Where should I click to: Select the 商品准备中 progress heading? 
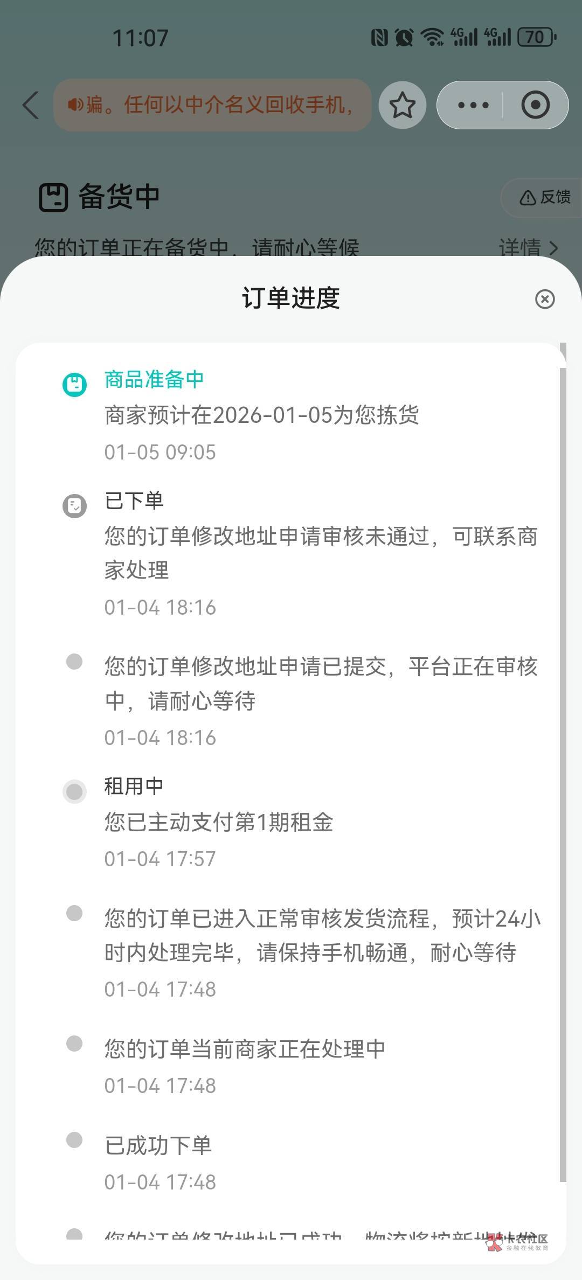coord(154,380)
